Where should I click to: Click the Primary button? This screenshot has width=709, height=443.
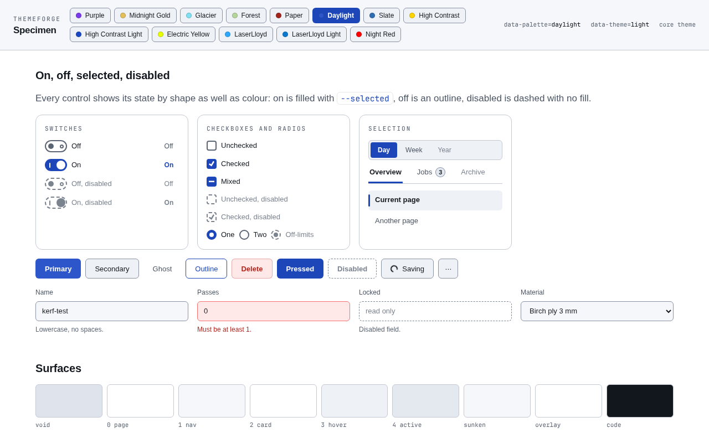pos(58,269)
